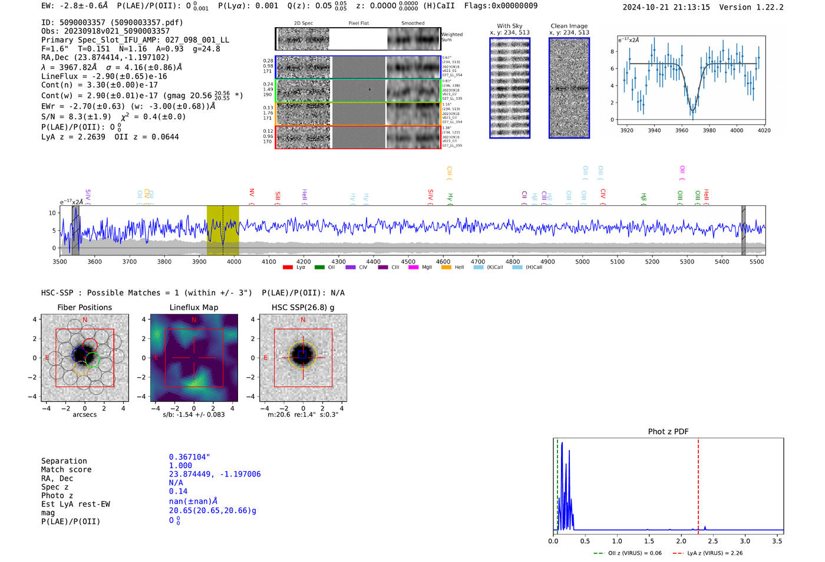
Task: Open the With Sky image thumbnail
Action: tap(510, 88)
